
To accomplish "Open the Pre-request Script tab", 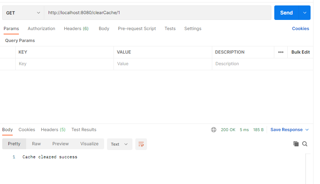I will (137, 29).
